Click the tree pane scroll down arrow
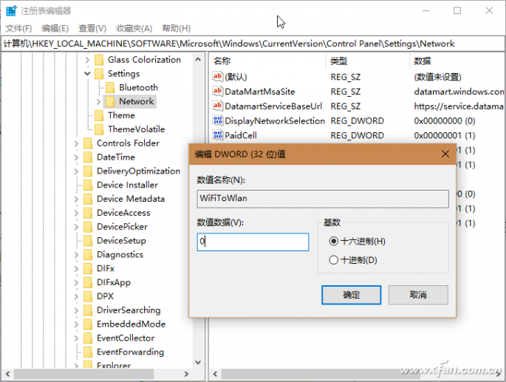 click(198, 362)
